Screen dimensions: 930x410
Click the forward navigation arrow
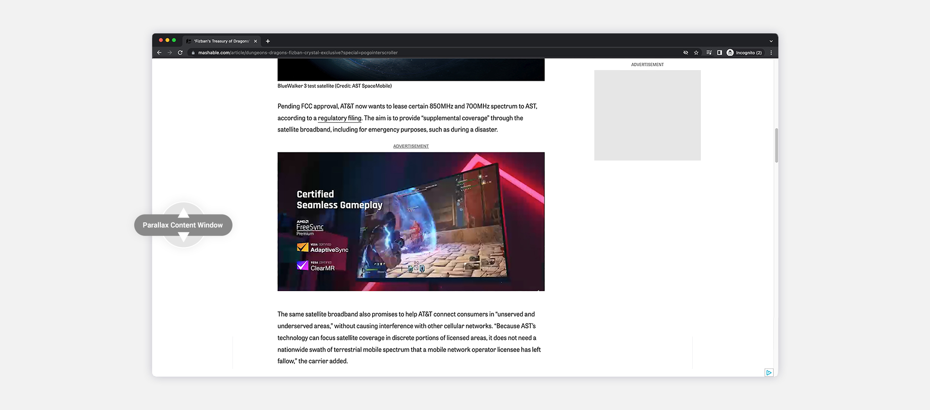pos(170,53)
